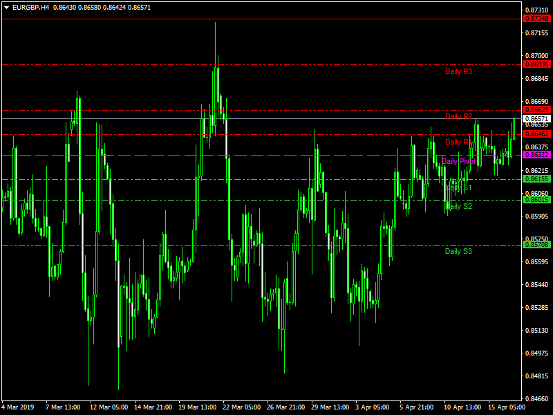
Task: Select the Daily S2 label
Action: coord(458,206)
